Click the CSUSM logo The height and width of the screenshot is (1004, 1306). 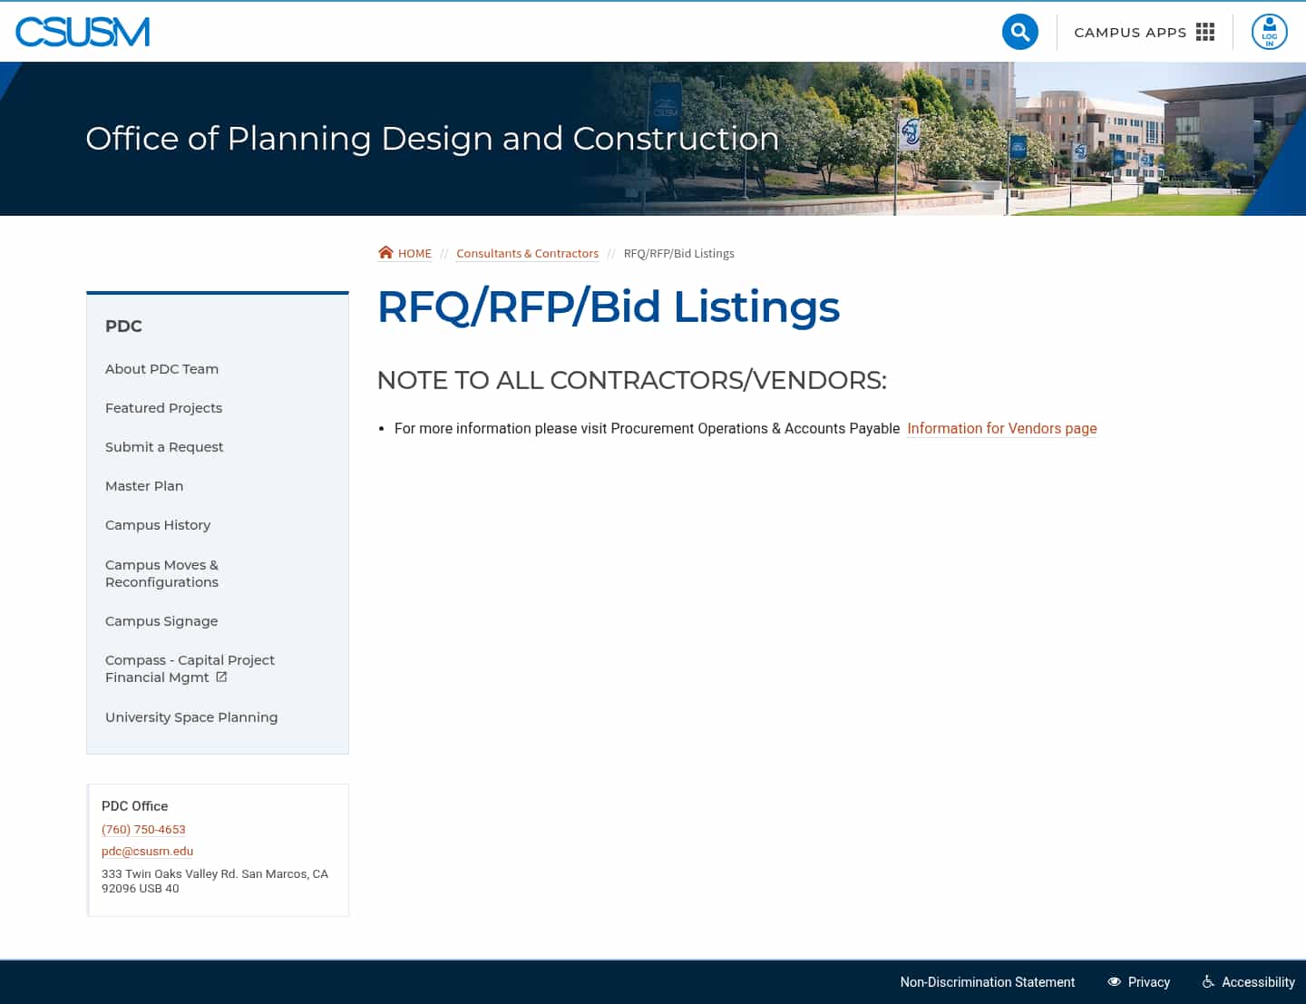pyautogui.click(x=82, y=31)
